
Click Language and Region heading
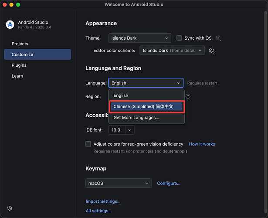113,68
